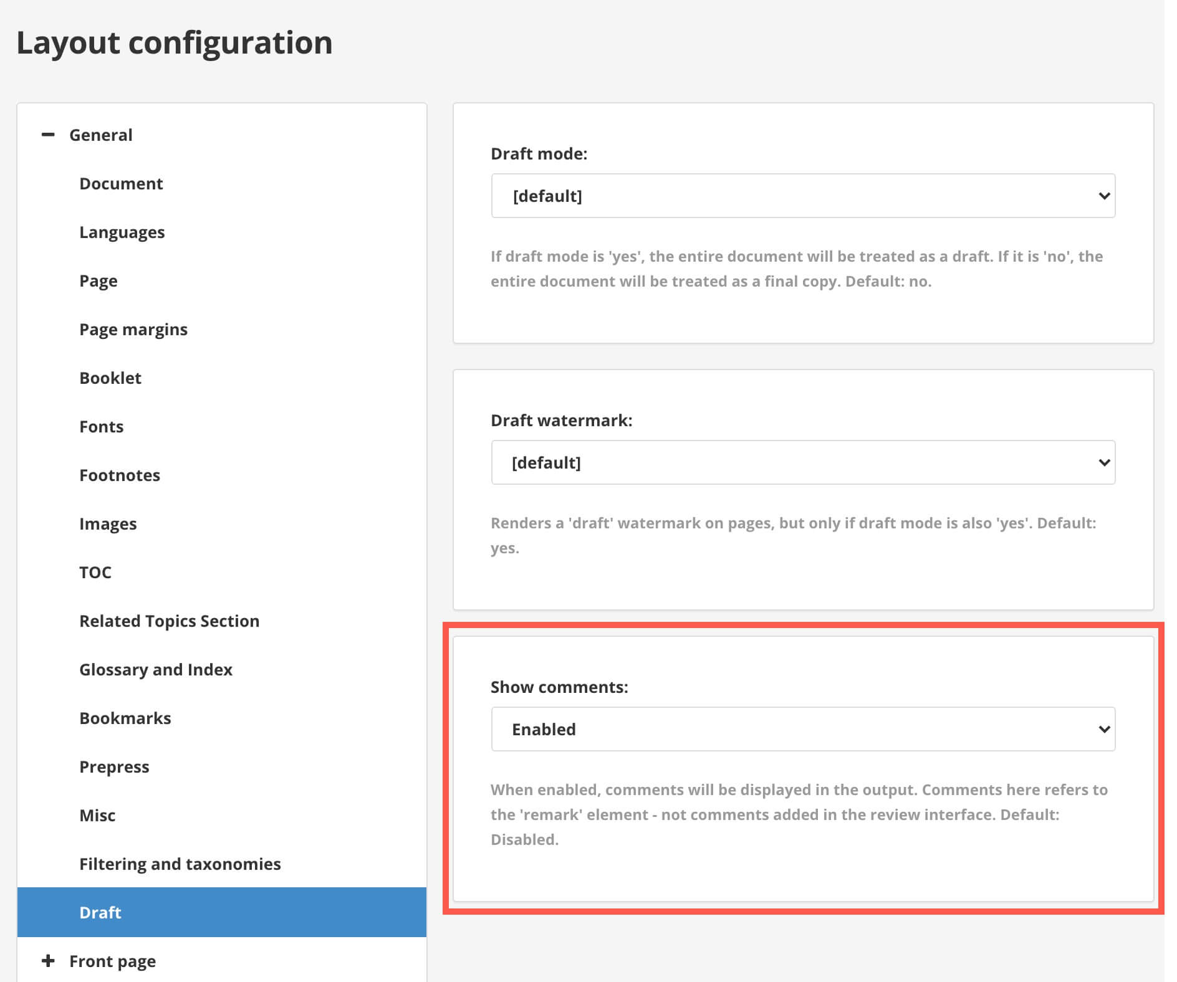Open Fonts configuration
Screen dimensions: 1177x982
(102, 427)
